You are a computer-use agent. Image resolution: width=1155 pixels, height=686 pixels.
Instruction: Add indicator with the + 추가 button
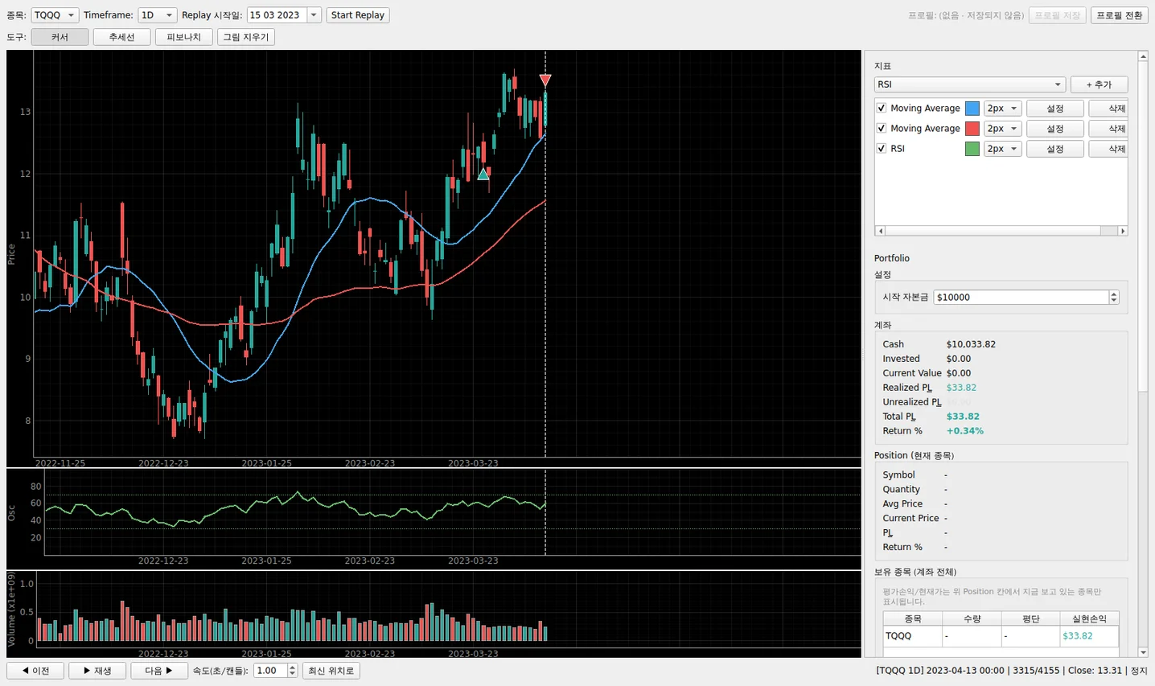click(x=1099, y=84)
